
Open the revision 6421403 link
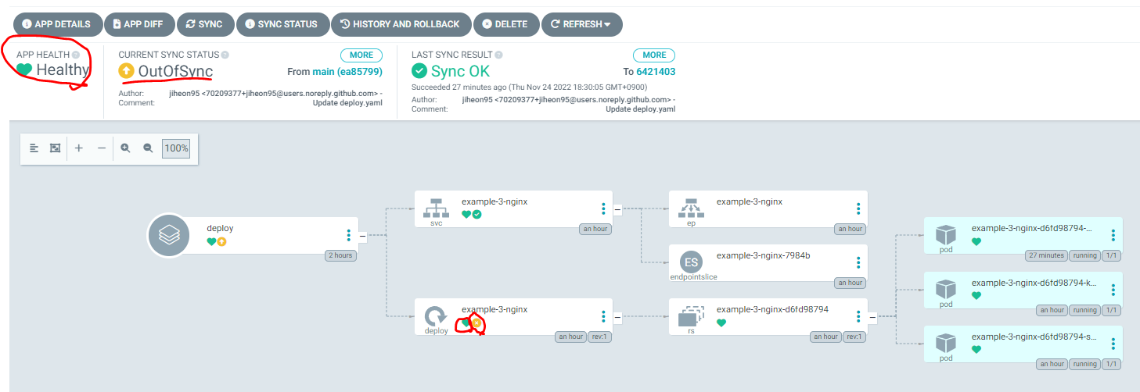coord(656,72)
